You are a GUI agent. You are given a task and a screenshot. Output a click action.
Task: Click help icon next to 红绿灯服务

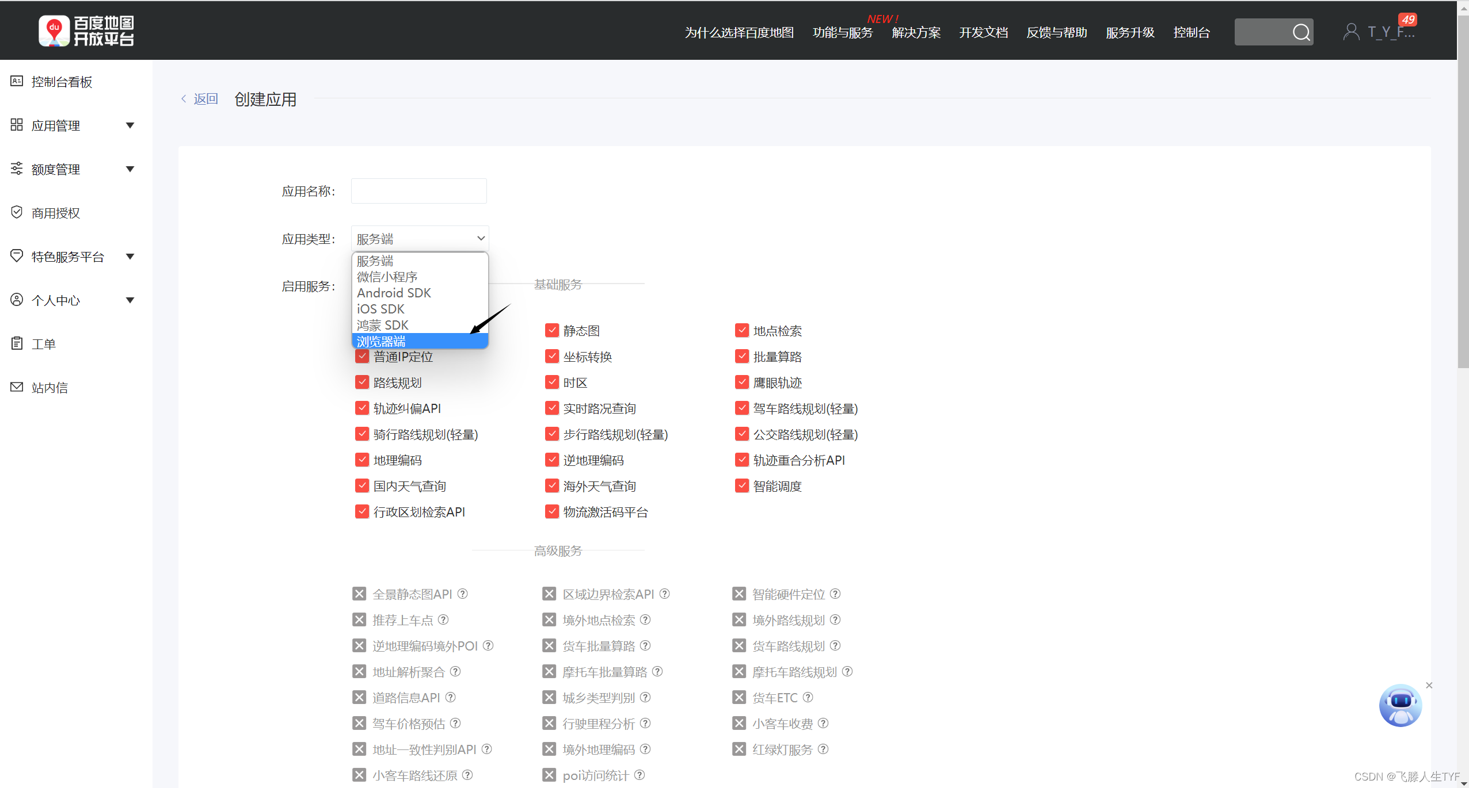[x=823, y=749]
